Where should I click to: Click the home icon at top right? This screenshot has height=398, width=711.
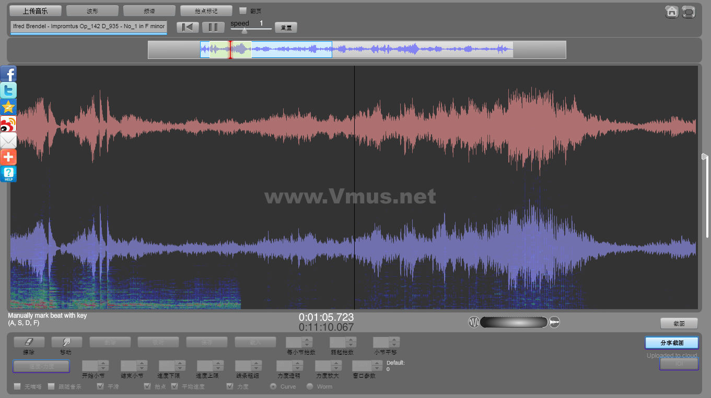[x=672, y=11]
